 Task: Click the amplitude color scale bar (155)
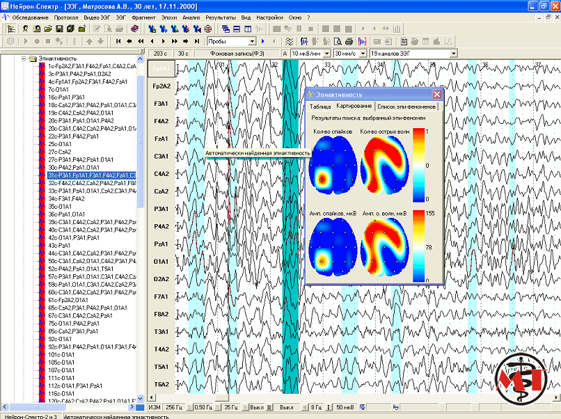coord(418,246)
